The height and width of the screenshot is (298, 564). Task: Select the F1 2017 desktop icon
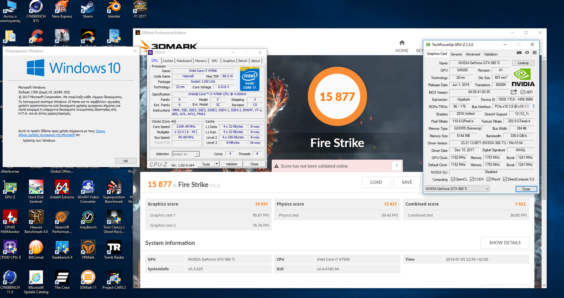pyautogui.click(x=140, y=10)
